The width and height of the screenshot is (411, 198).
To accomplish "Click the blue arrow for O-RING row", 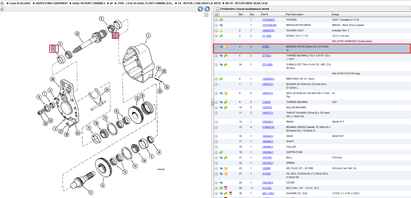I will point(221,65).
